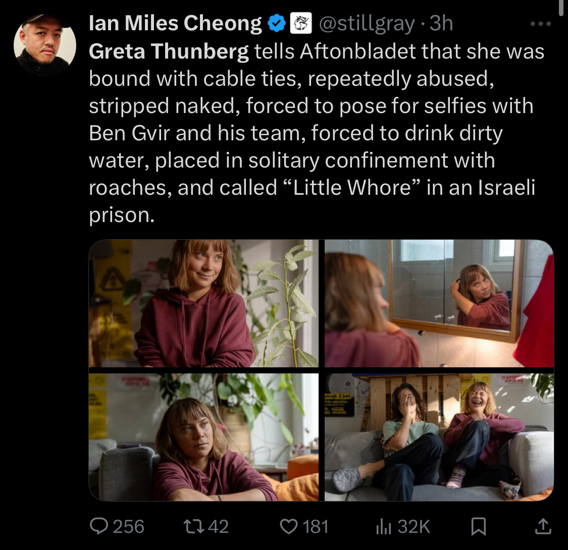Click the scrollbar at the right edge
Image resolution: width=568 pixels, height=550 pixels.
(x=563, y=8)
